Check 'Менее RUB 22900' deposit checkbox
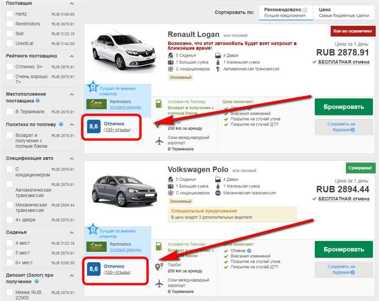 [x=10, y=292]
